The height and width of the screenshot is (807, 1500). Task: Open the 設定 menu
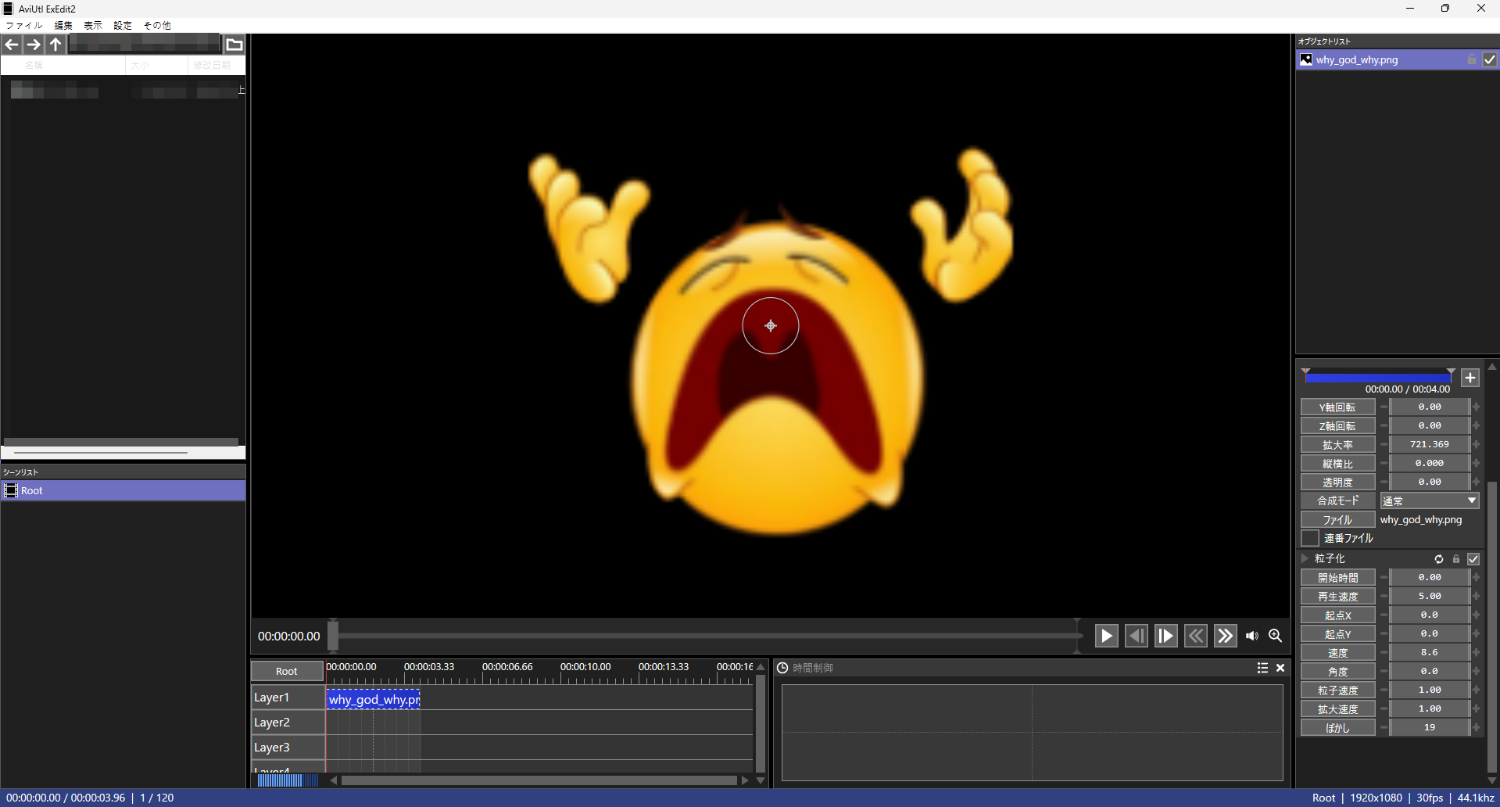(x=123, y=25)
